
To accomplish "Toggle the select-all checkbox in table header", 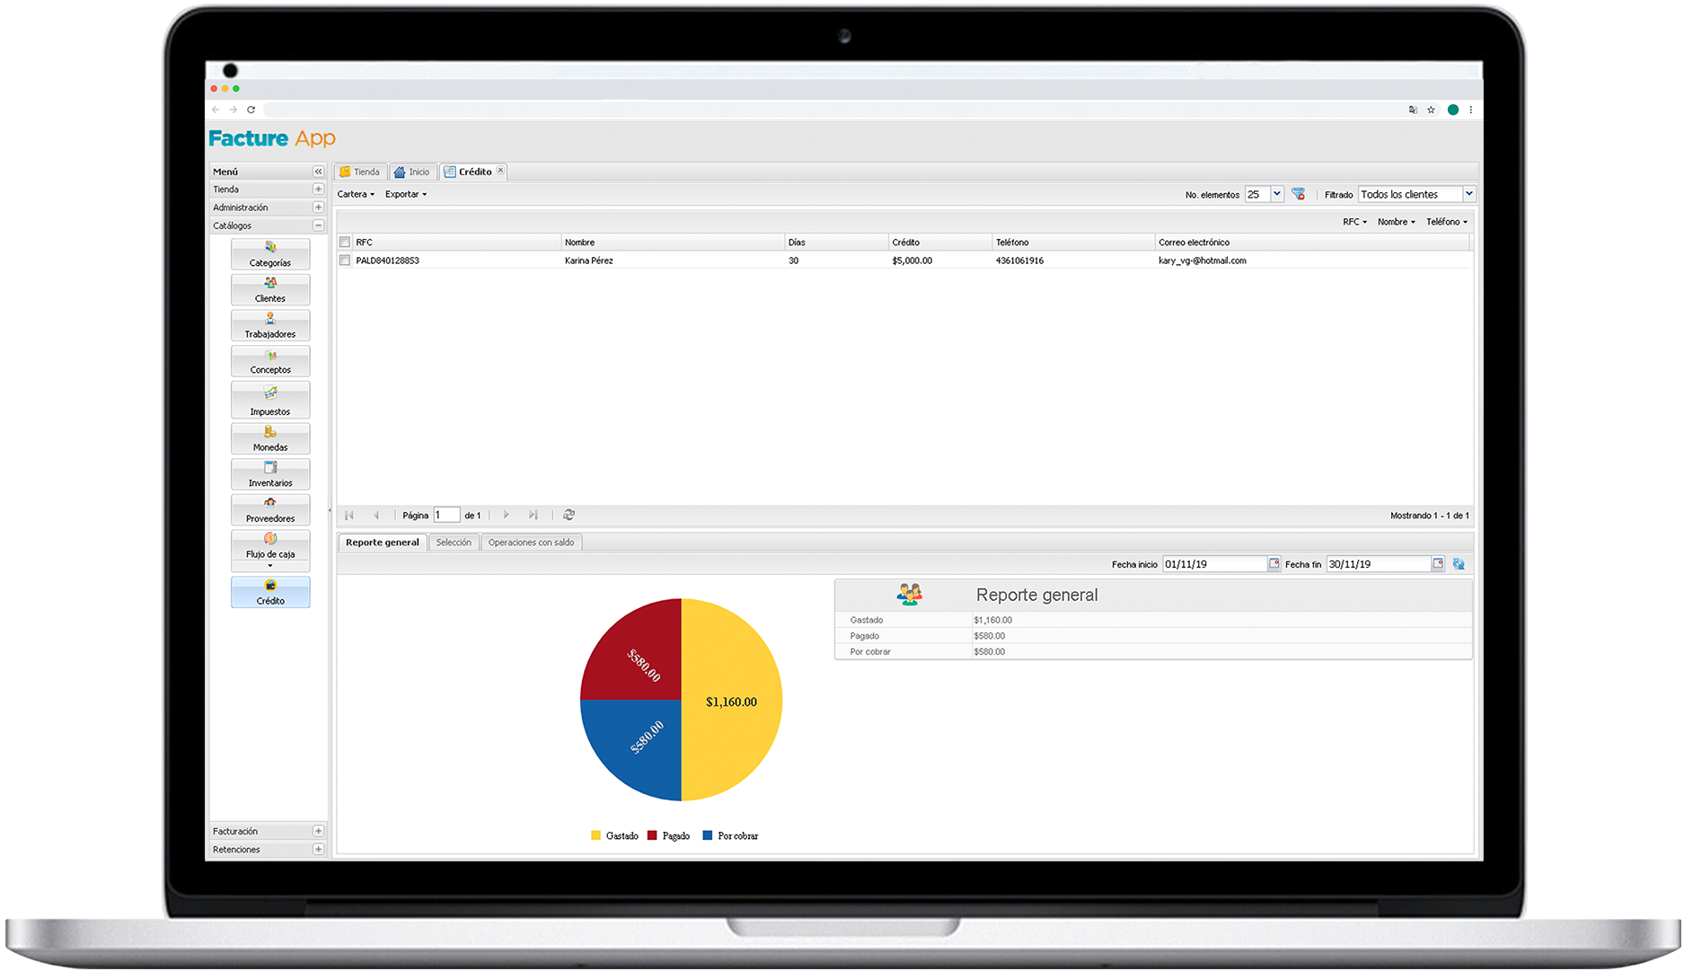I will coord(345,243).
